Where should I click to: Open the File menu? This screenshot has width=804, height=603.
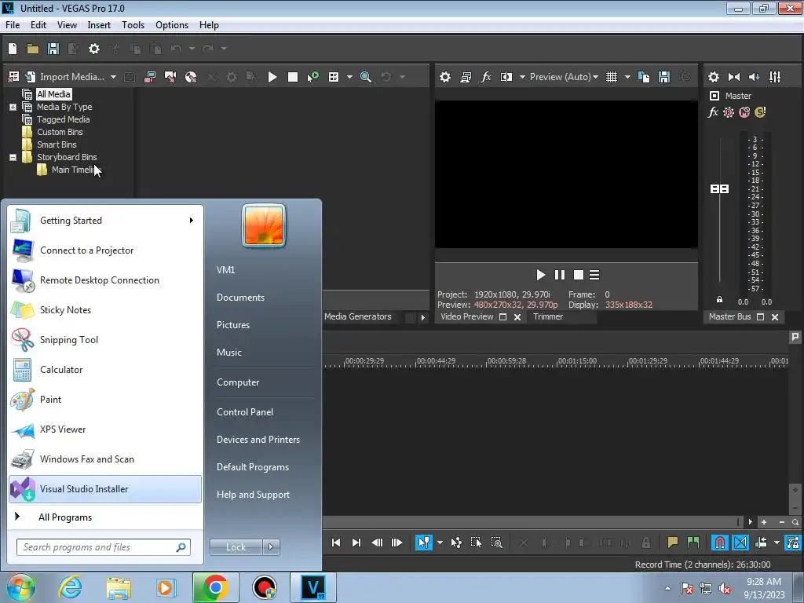click(x=13, y=25)
